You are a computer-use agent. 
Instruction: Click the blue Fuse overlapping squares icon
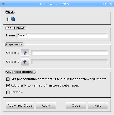click(13, 19)
